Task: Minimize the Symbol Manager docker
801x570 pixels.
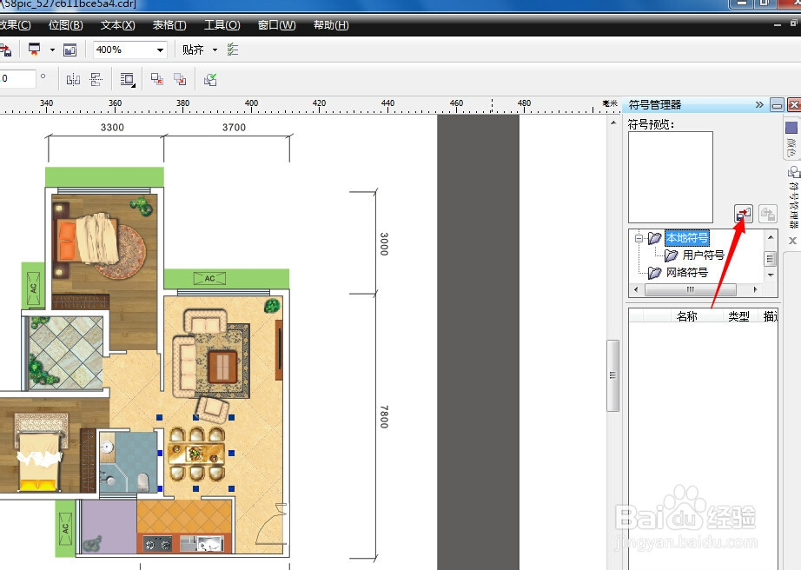Action: click(x=777, y=105)
